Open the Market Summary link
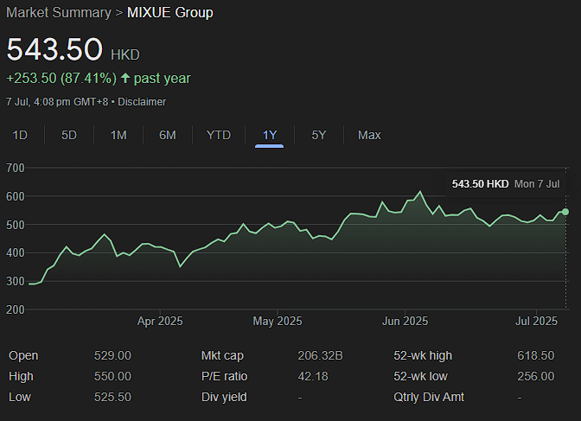Screen dimensions: 581x421 coord(59,13)
